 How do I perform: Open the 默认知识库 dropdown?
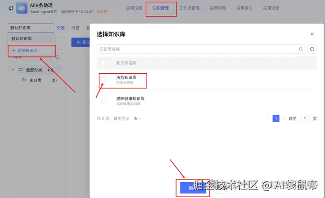click(x=31, y=28)
